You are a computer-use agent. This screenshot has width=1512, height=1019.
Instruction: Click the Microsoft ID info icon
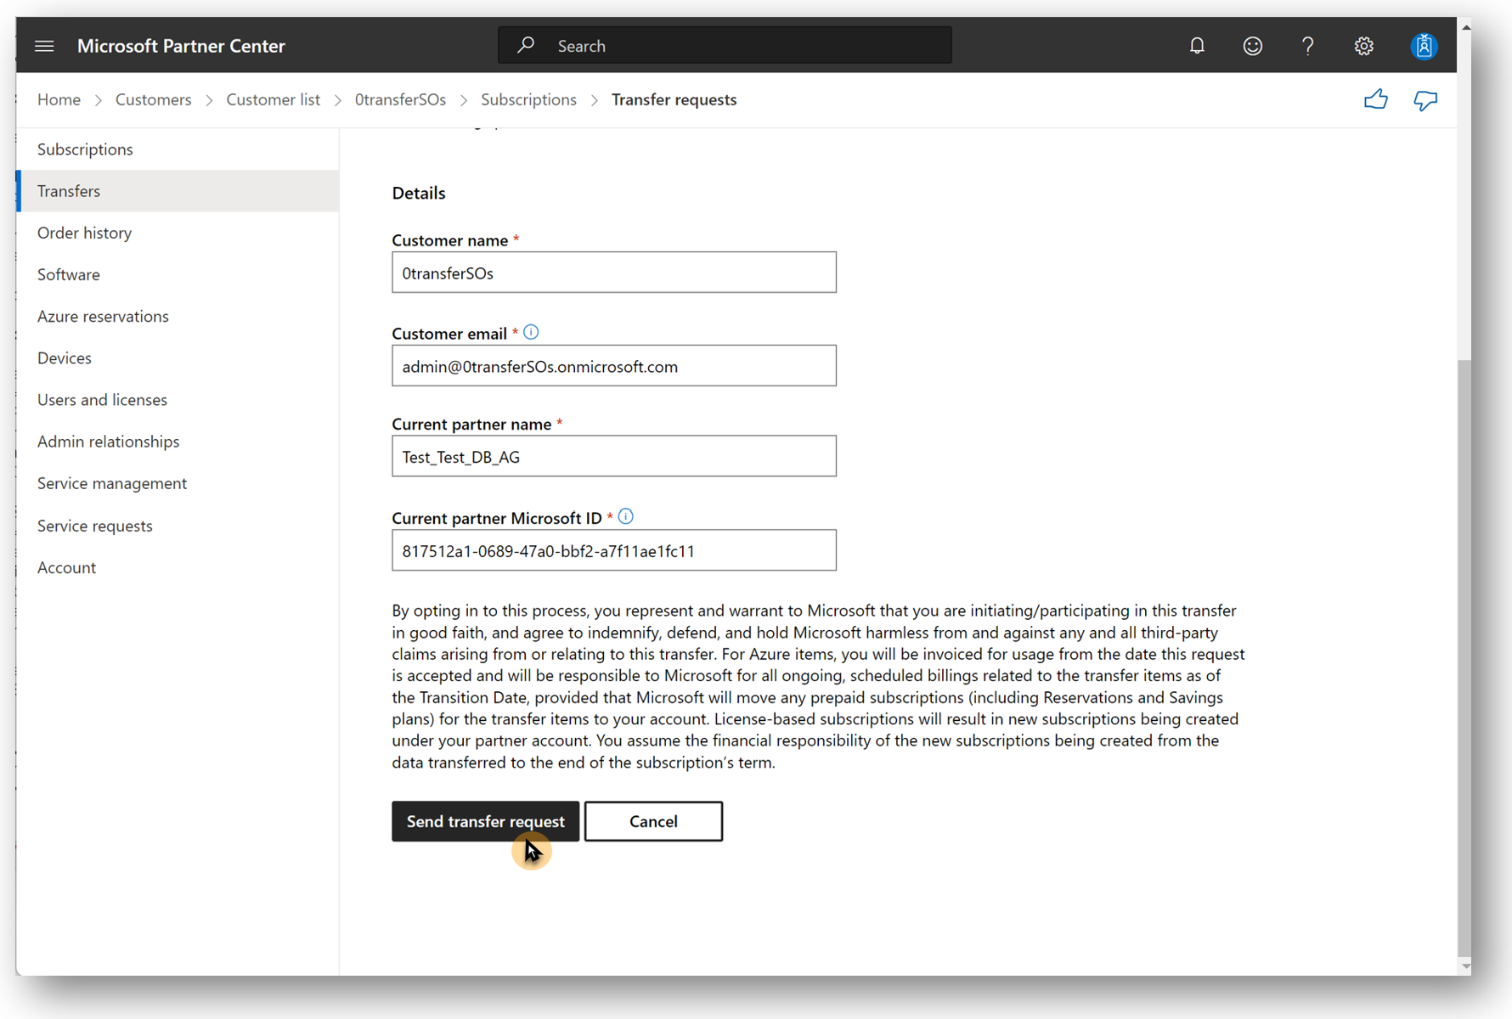[x=626, y=516]
